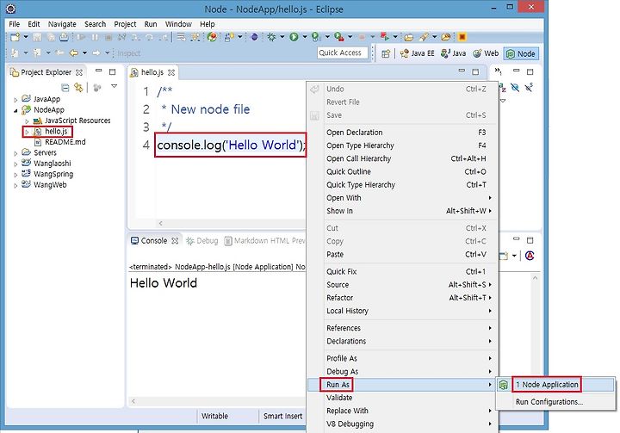Collapse the NodeApp project node
Image resolution: width=620 pixels, height=433 pixels.
15,110
